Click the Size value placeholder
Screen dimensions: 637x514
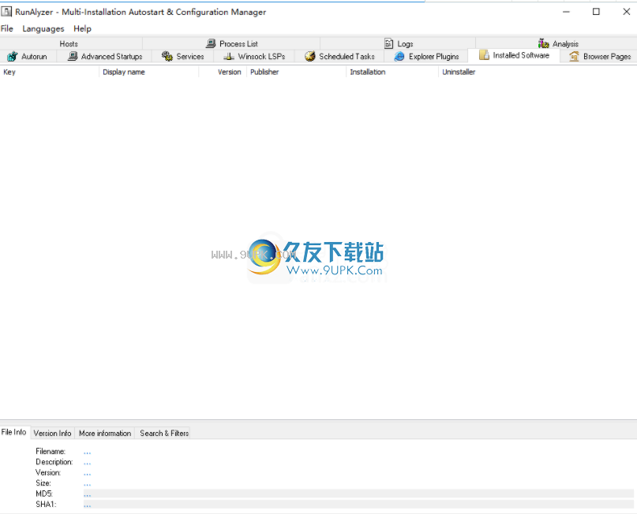(88, 483)
